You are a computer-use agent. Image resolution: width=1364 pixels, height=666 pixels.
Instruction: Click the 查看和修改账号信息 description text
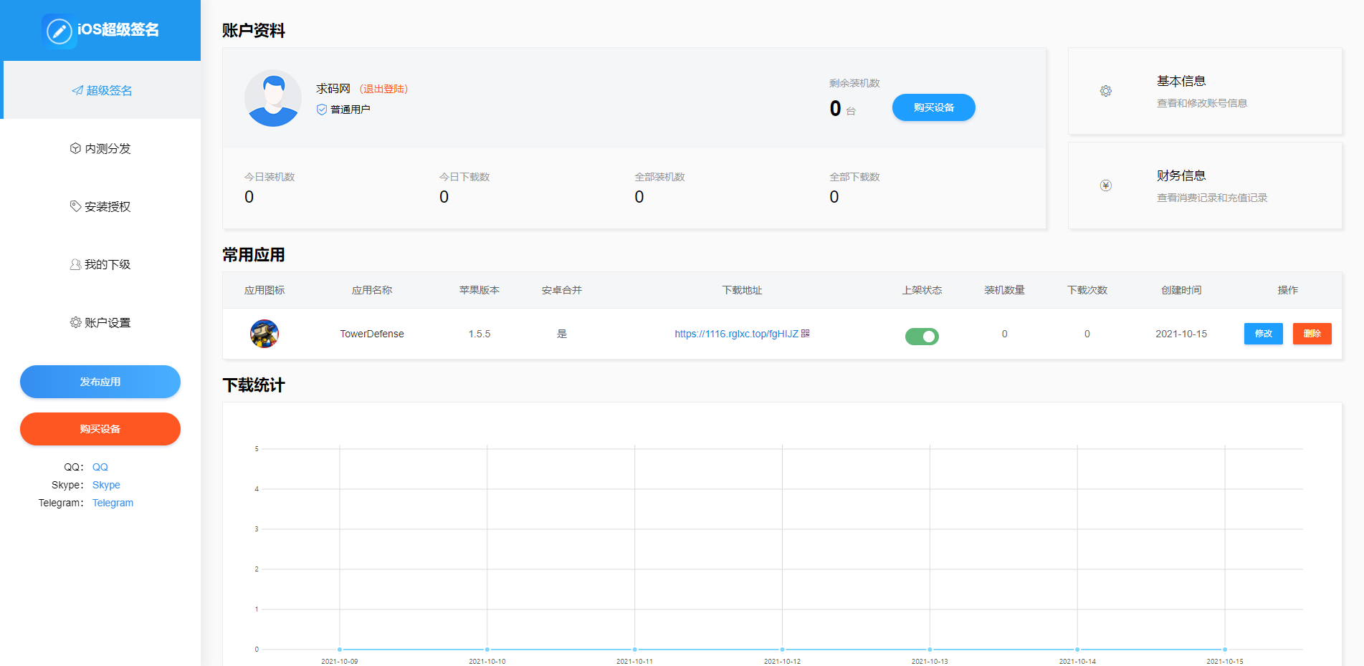click(1202, 103)
